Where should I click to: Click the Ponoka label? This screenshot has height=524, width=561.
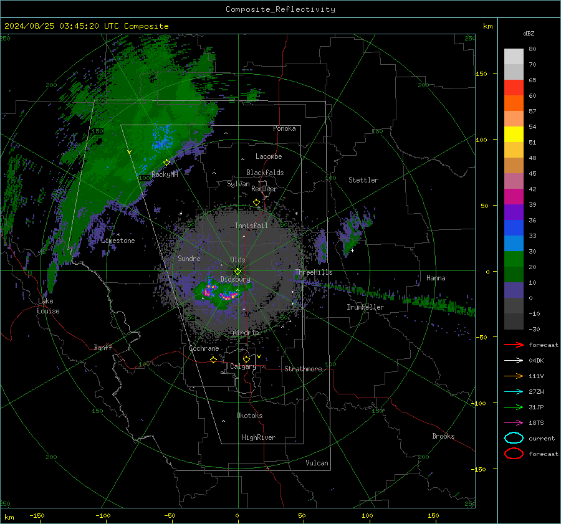[x=284, y=128]
